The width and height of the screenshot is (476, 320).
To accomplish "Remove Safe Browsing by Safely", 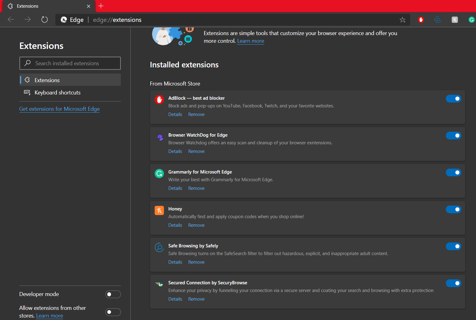I will click(x=196, y=262).
